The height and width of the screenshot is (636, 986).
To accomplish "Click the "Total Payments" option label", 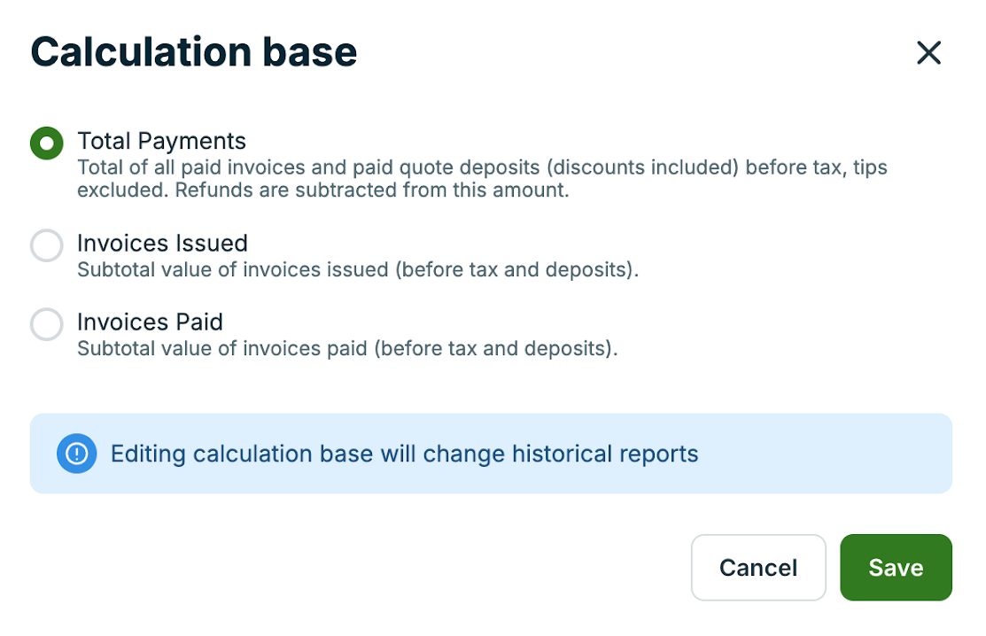I will 161,141.
